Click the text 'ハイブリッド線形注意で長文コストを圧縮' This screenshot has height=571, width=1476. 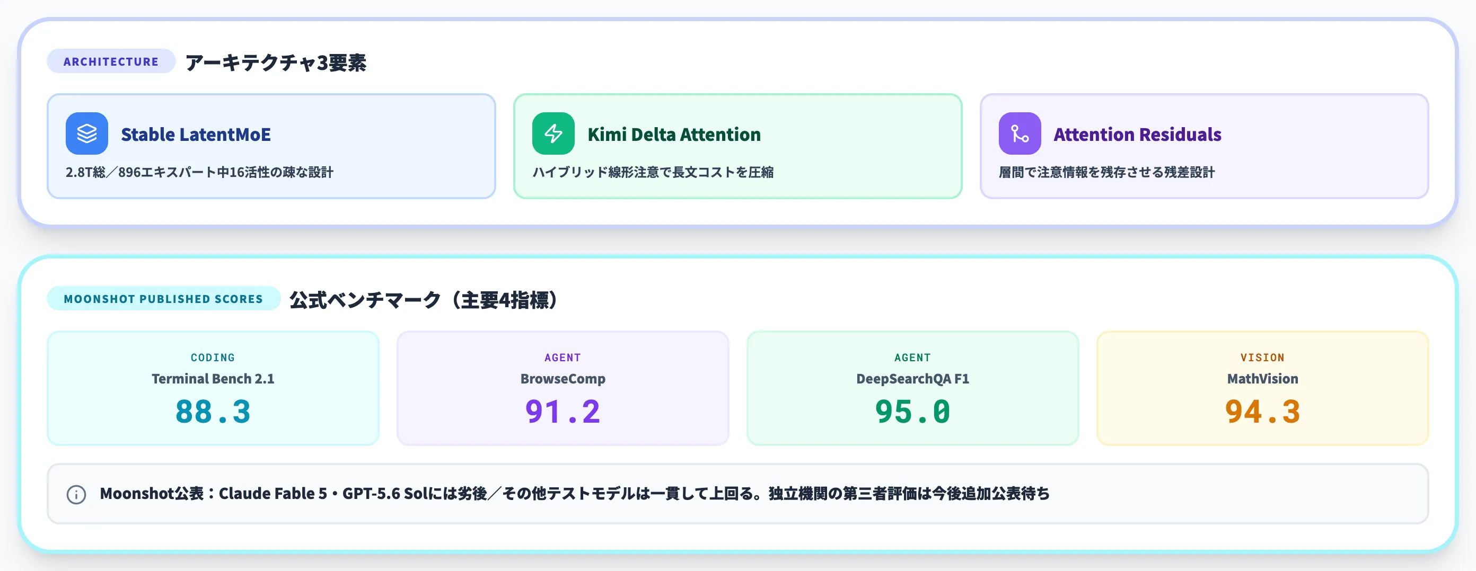pos(653,172)
